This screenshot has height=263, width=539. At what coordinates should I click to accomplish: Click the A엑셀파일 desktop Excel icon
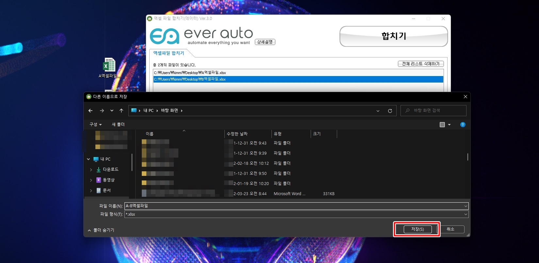tap(109, 68)
